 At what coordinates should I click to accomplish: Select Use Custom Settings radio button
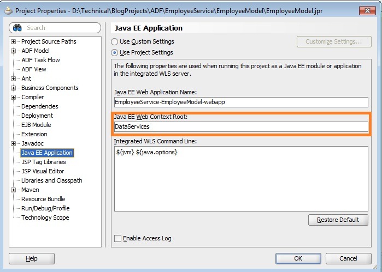pyautogui.click(x=115, y=41)
